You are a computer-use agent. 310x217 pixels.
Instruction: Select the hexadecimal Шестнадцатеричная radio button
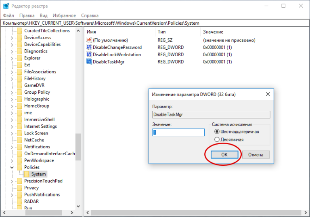[217, 132]
